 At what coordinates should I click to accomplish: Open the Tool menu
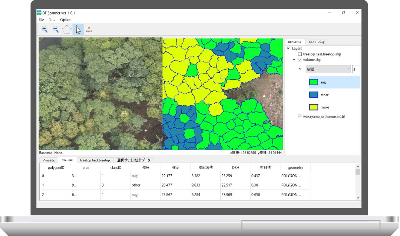[x=52, y=20]
